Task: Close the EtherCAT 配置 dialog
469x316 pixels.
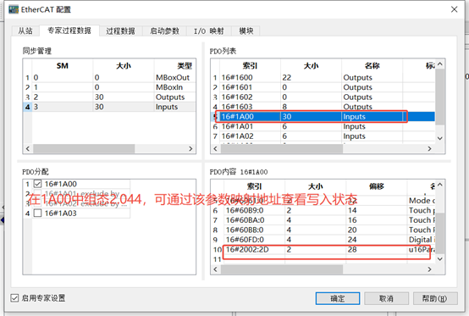Action: 454,9
